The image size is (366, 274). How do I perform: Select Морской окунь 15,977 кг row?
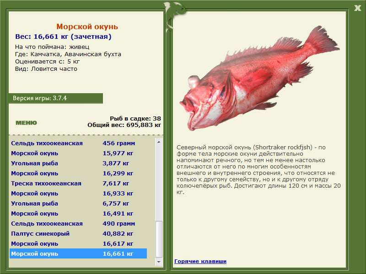(x=78, y=153)
